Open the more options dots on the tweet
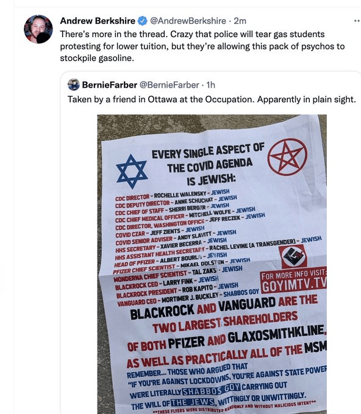This screenshot has width=361, height=414. [357, 21]
